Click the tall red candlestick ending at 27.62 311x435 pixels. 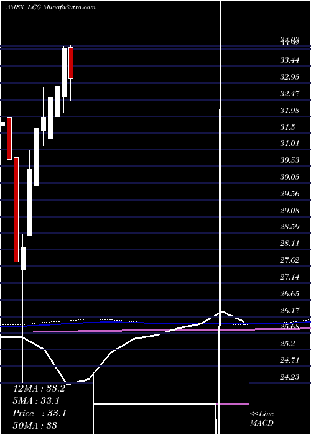click(x=16, y=210)
